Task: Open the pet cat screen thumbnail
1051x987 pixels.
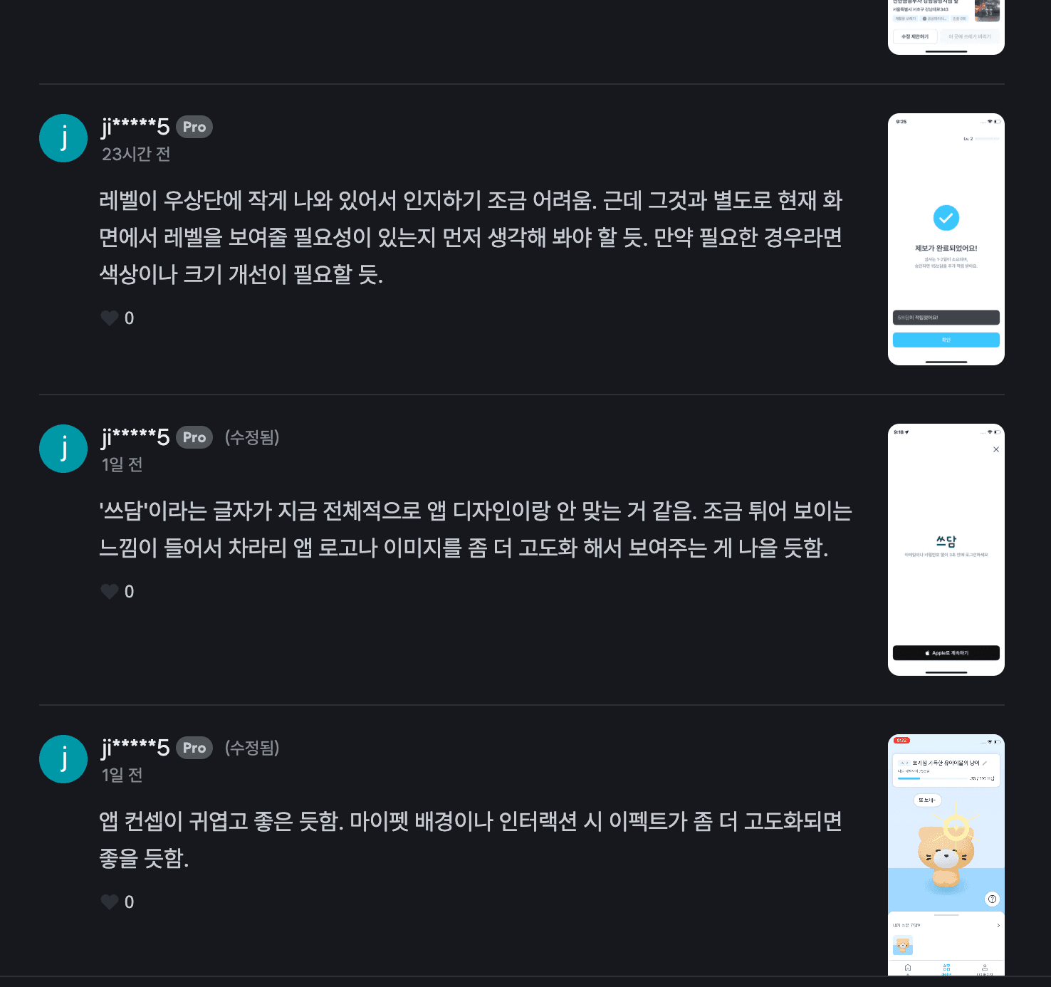Action: (x=946, y=855)
